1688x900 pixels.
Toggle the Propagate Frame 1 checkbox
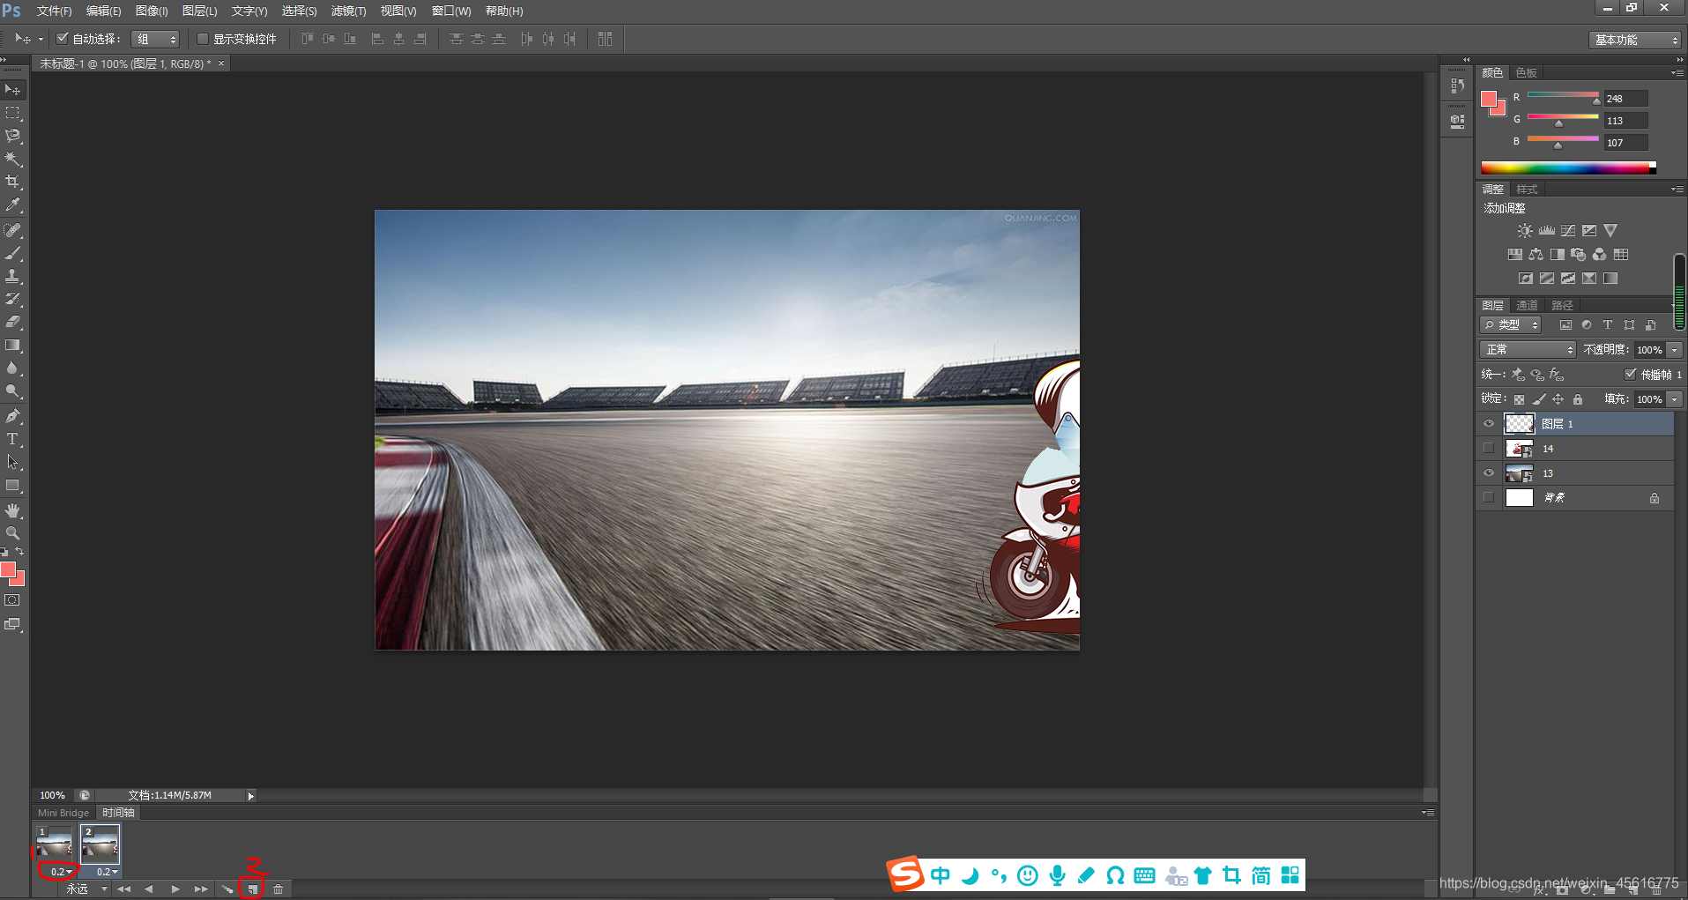click(x=1631, y=375)
